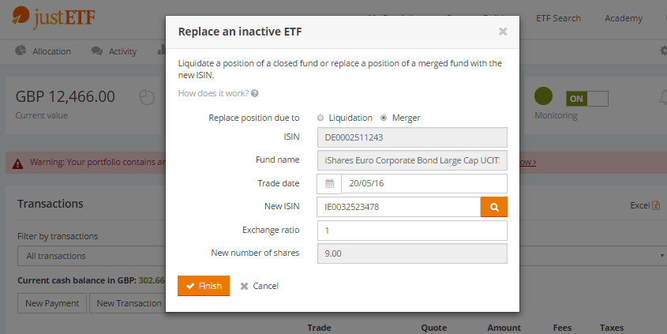Viewport: 667px width, 334px height.
Task: Click the New Payment button
Action: tap(52, 303)
